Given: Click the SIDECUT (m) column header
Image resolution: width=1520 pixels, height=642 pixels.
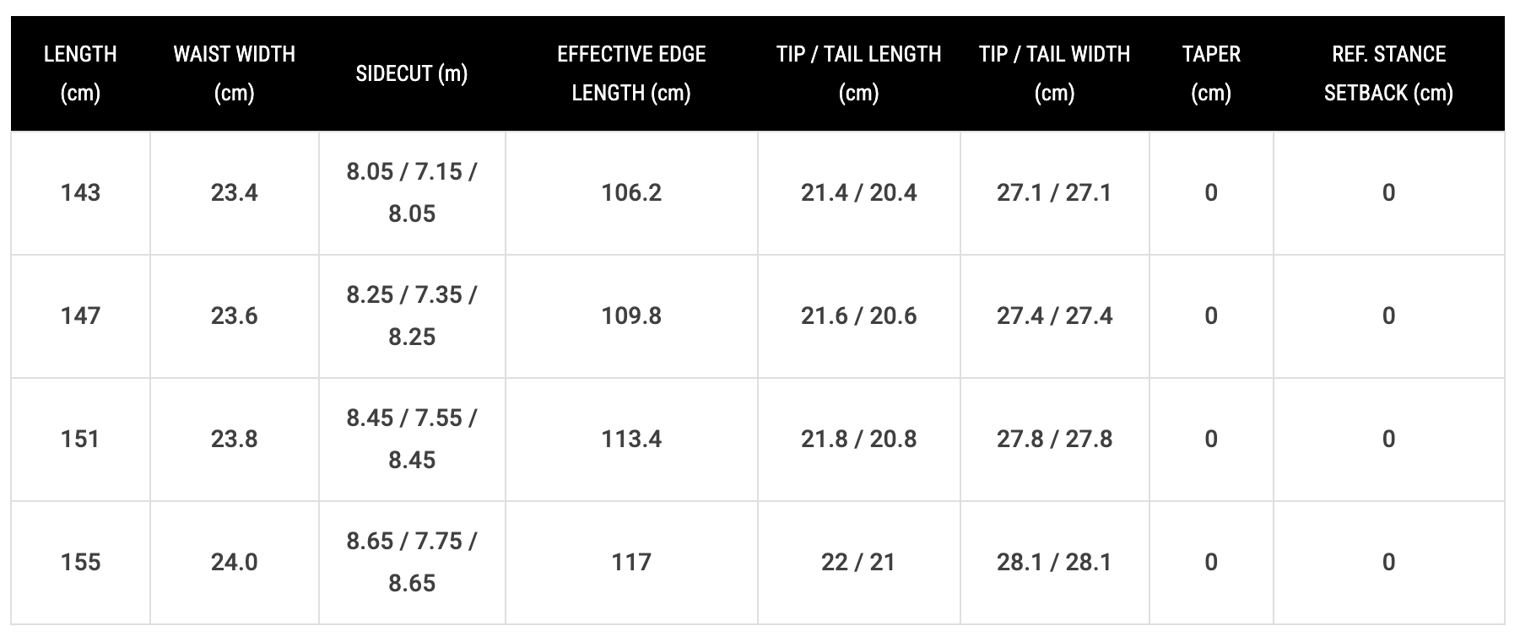Looking at the screenshot, I should click(412, 73).
